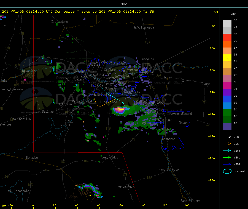This screenshot has width=248, height=209.
Task: Click the 'A_Villanueva' map label
Action: click(x=144, y=27)
